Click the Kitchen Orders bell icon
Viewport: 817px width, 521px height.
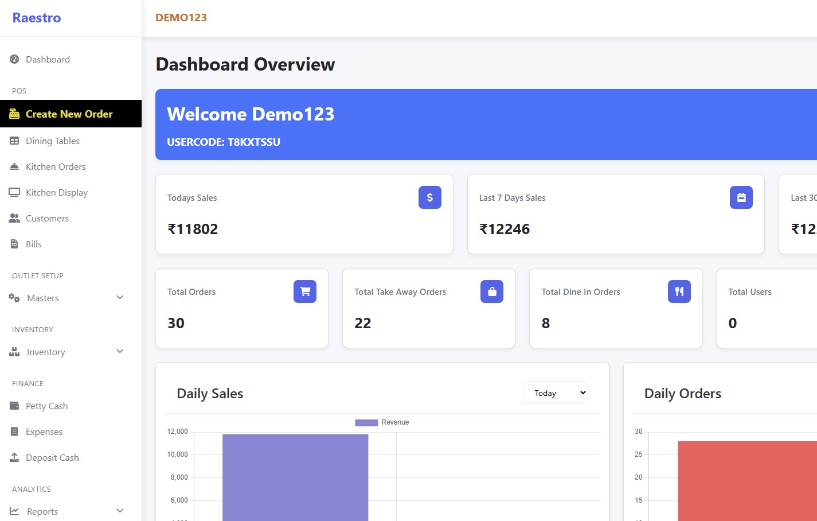point(14,166)
